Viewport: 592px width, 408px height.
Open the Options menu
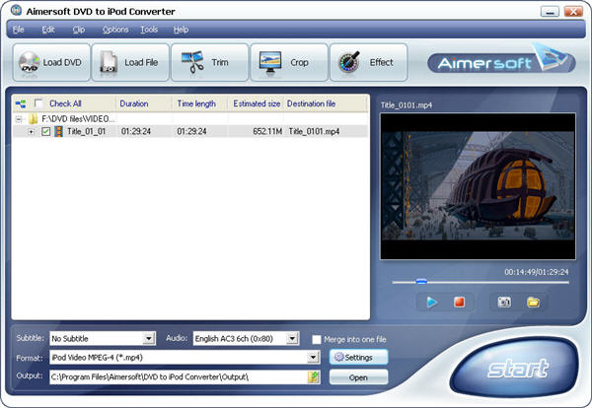(x=115, y=30)
